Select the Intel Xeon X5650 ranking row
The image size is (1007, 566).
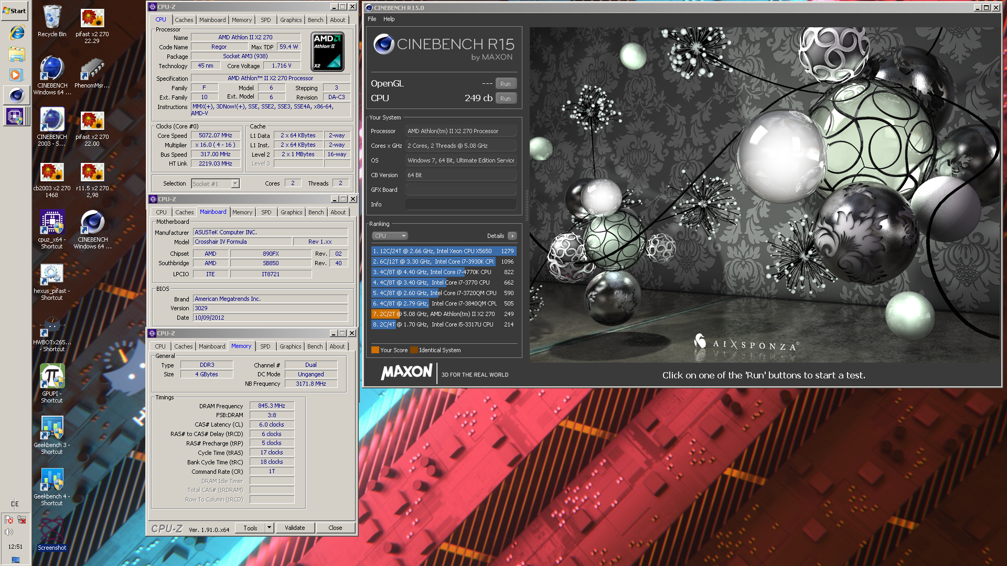pyautogui.click(x=444, y=251)
